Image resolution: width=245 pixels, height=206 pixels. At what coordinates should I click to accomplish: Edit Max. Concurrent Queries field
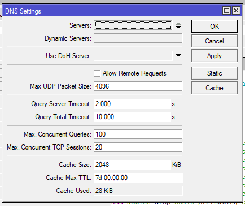point(138,134)
